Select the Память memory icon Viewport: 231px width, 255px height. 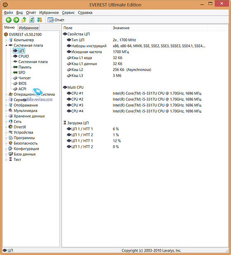pyautogui.click(x=15, y=67)
